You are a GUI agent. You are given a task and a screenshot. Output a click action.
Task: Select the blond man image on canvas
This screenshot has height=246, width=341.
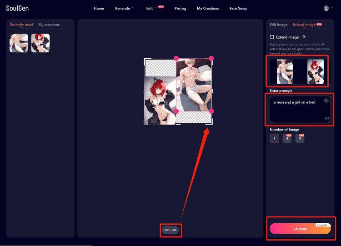coord(194,85)
